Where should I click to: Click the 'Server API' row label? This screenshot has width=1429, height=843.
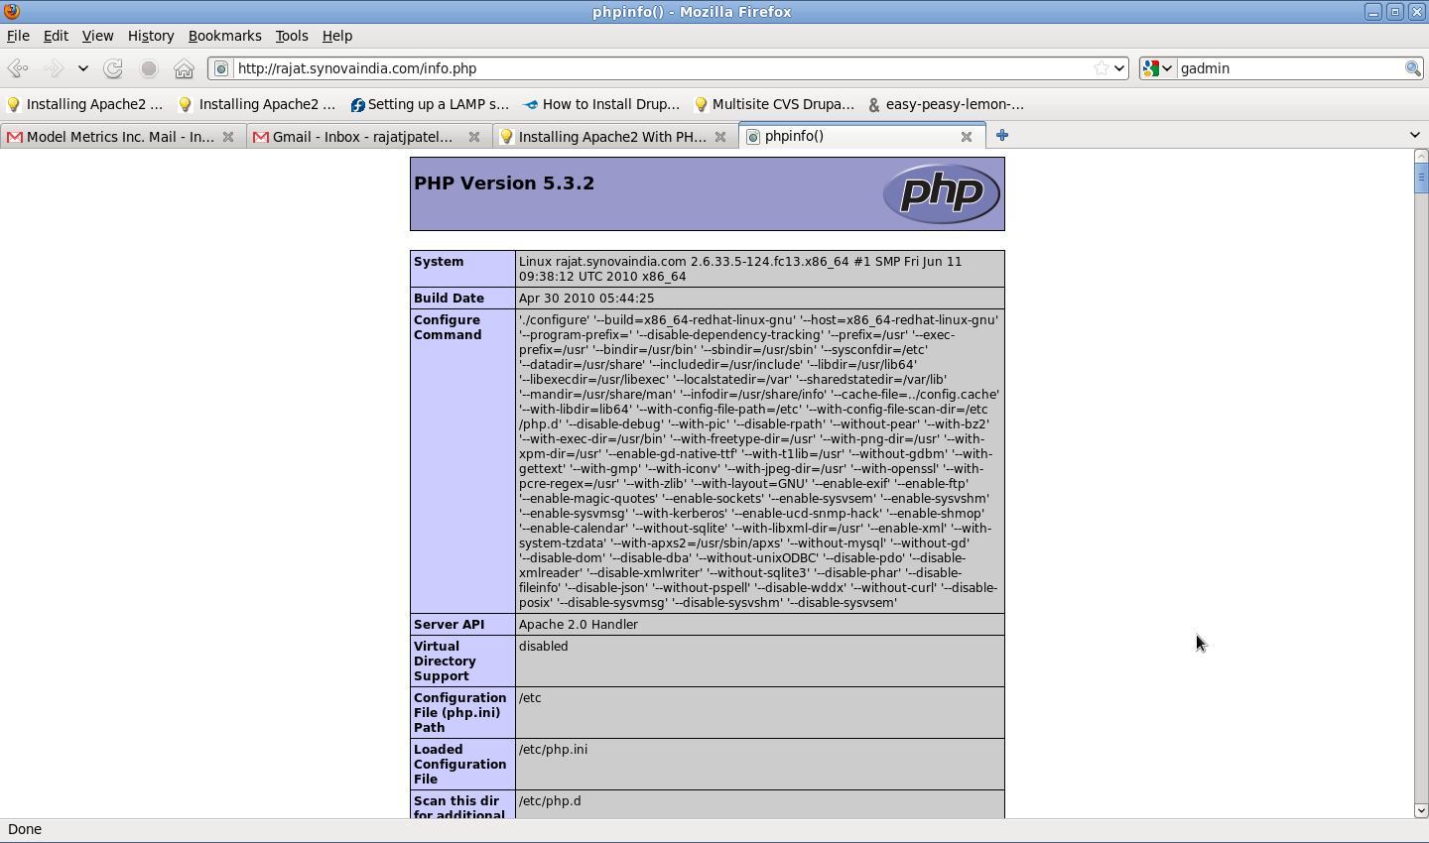click(450, 625)
